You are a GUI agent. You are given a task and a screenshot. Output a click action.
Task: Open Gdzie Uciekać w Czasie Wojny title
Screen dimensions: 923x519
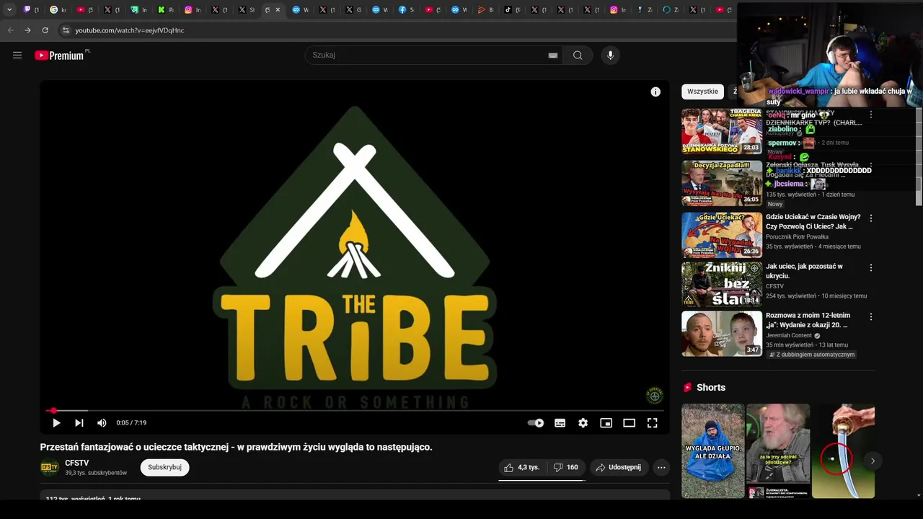click(813, 221)
